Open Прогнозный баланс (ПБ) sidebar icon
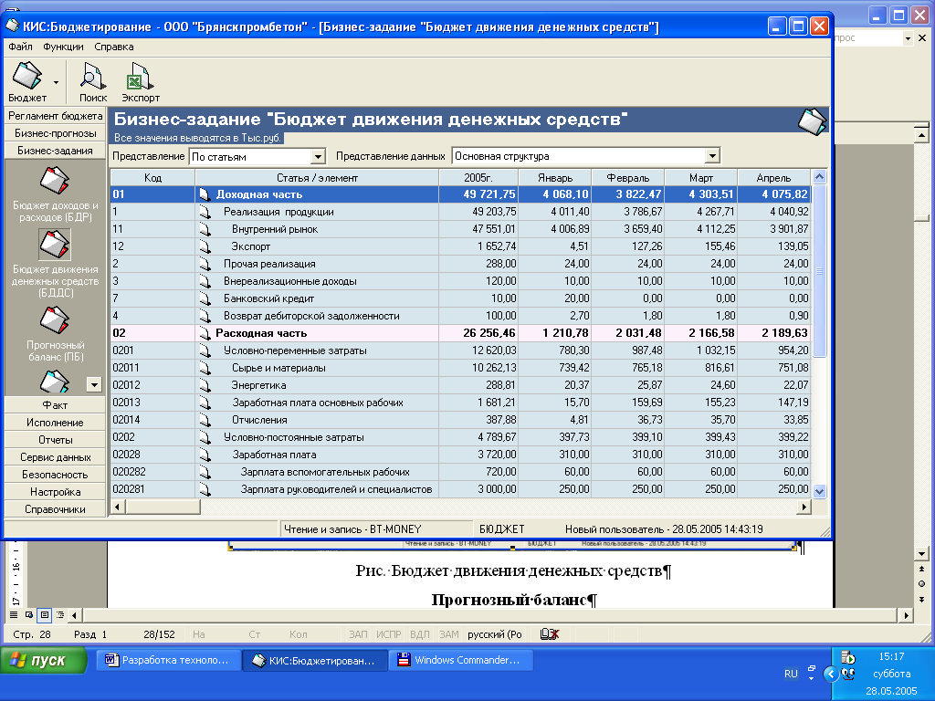 tap(55, 320)
